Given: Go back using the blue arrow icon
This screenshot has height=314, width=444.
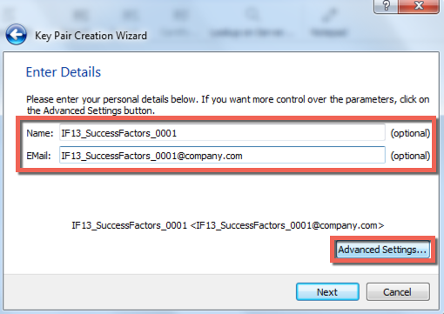Looking at the screenshot, I should [x=16, y=35].
